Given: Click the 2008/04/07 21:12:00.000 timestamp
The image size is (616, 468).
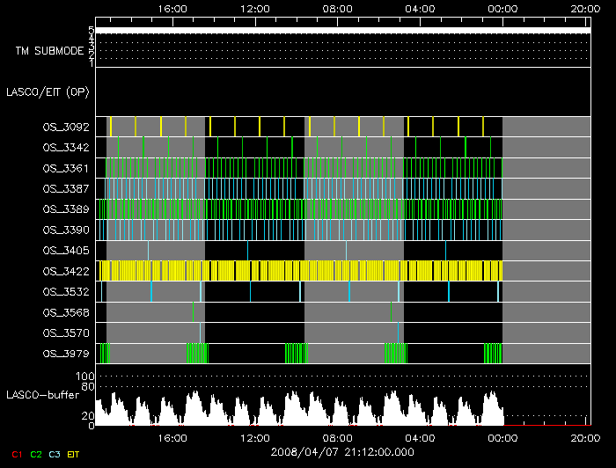Looking at the screenshot, I should 341,451.
